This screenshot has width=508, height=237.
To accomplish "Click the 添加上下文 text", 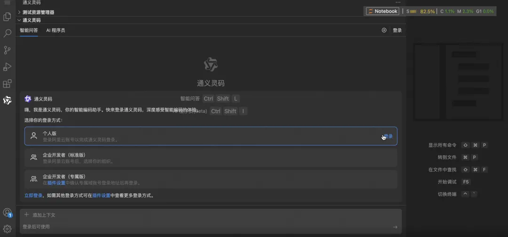I will click(44, 215).
